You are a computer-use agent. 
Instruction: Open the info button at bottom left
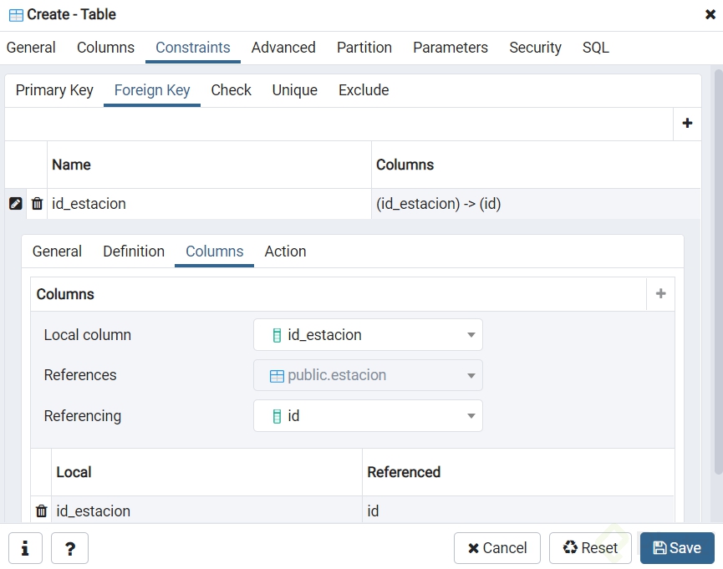(25, 548)
